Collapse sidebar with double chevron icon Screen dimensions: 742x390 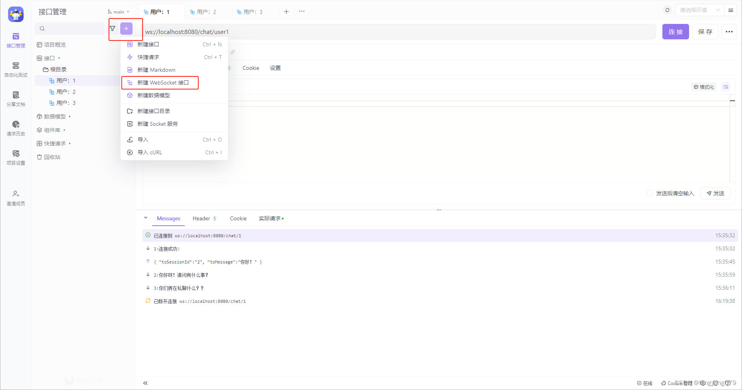click(x=145, y=383)
